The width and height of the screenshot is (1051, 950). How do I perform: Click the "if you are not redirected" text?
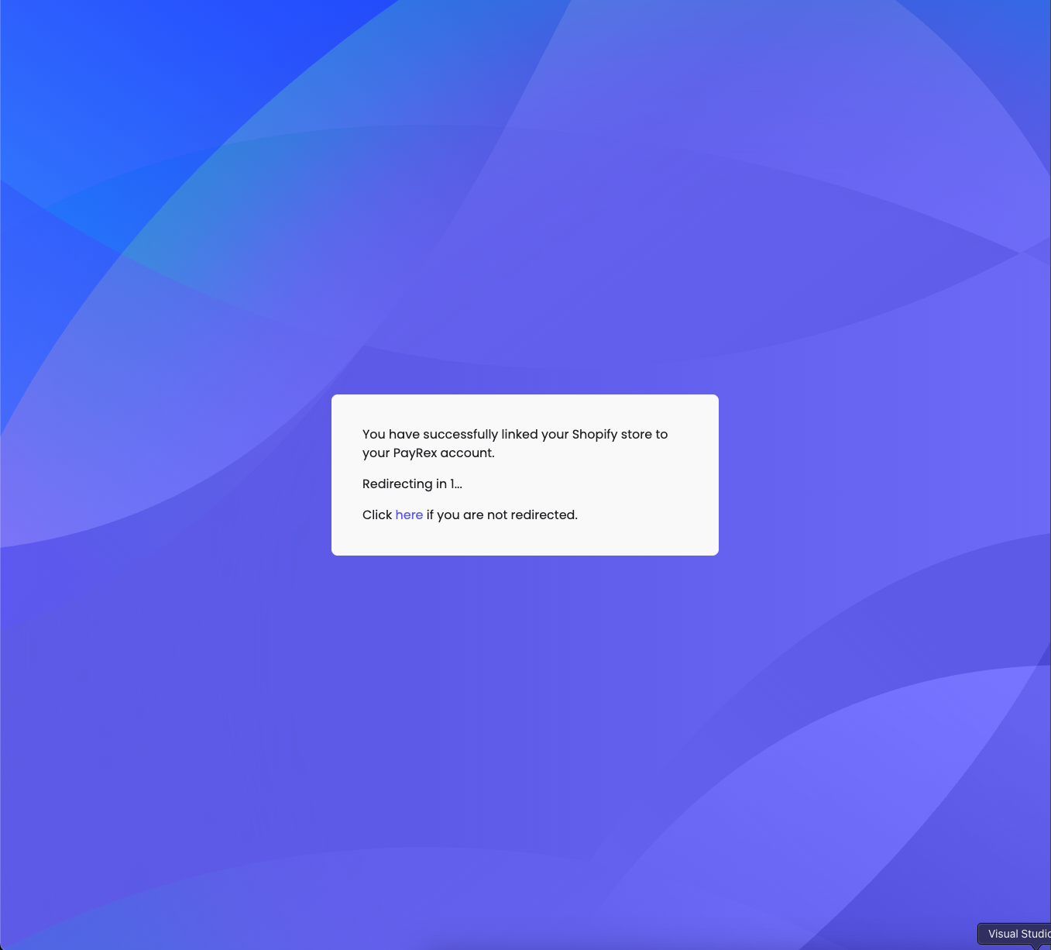coord(502,515)
